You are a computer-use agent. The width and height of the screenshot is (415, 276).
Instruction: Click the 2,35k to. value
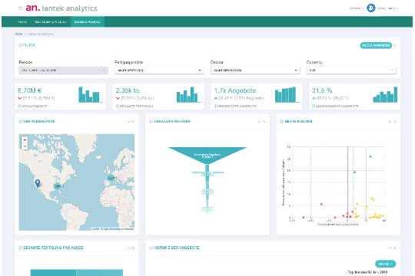128,90
